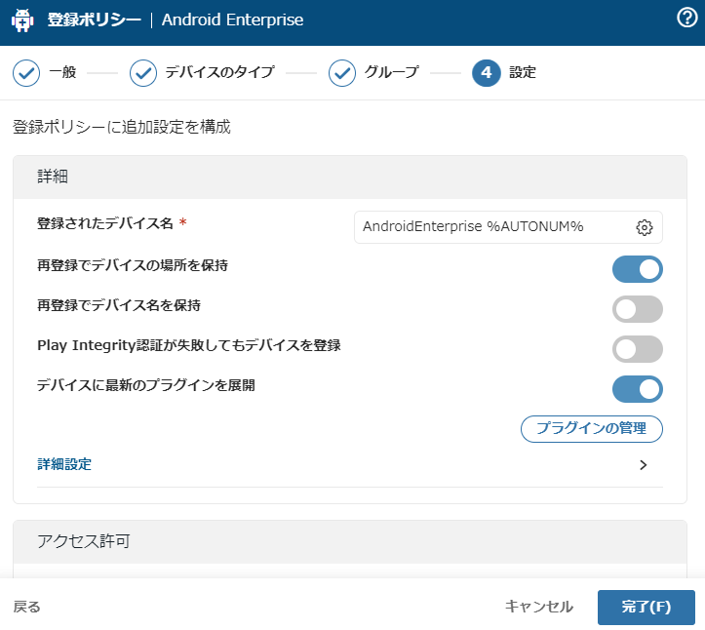Click キャンセル button
This screenshot has width=705, height=630.
[x=539, y=607]
